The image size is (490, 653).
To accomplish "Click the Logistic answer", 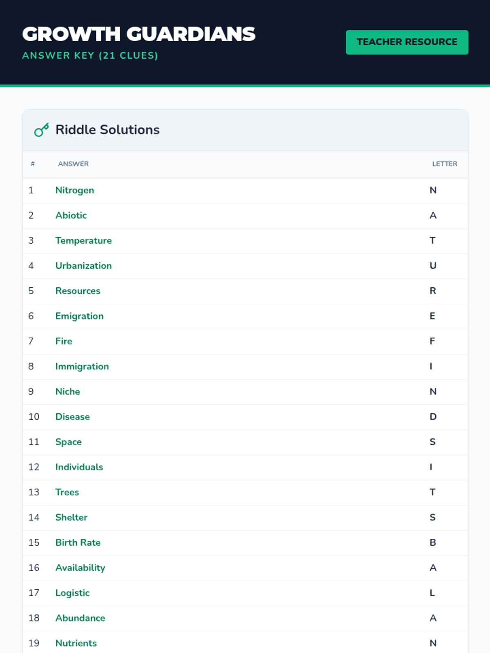I will [x=72, y=593].
